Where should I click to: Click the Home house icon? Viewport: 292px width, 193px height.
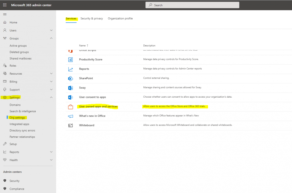[x=5, y=22]
